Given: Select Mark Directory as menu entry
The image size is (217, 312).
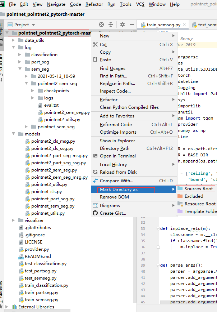Looking at the screenshot, I should pos(134,190).
